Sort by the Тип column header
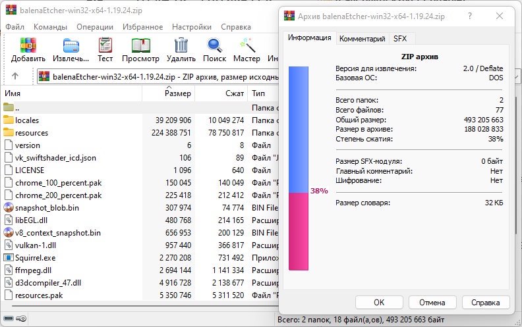This screenshot has height=327, width=522. click(x=264, y=93)
